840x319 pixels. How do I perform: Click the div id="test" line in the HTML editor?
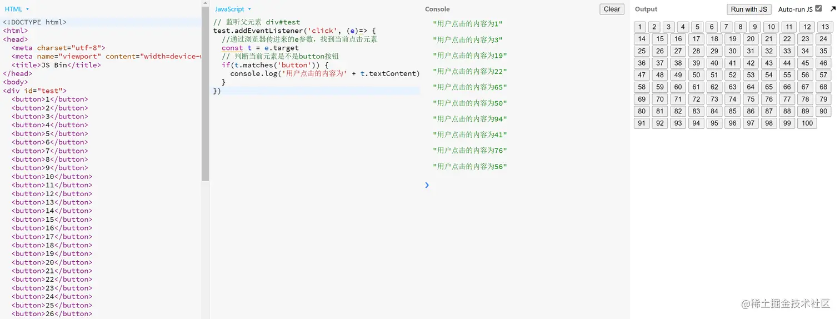[35, 91]
